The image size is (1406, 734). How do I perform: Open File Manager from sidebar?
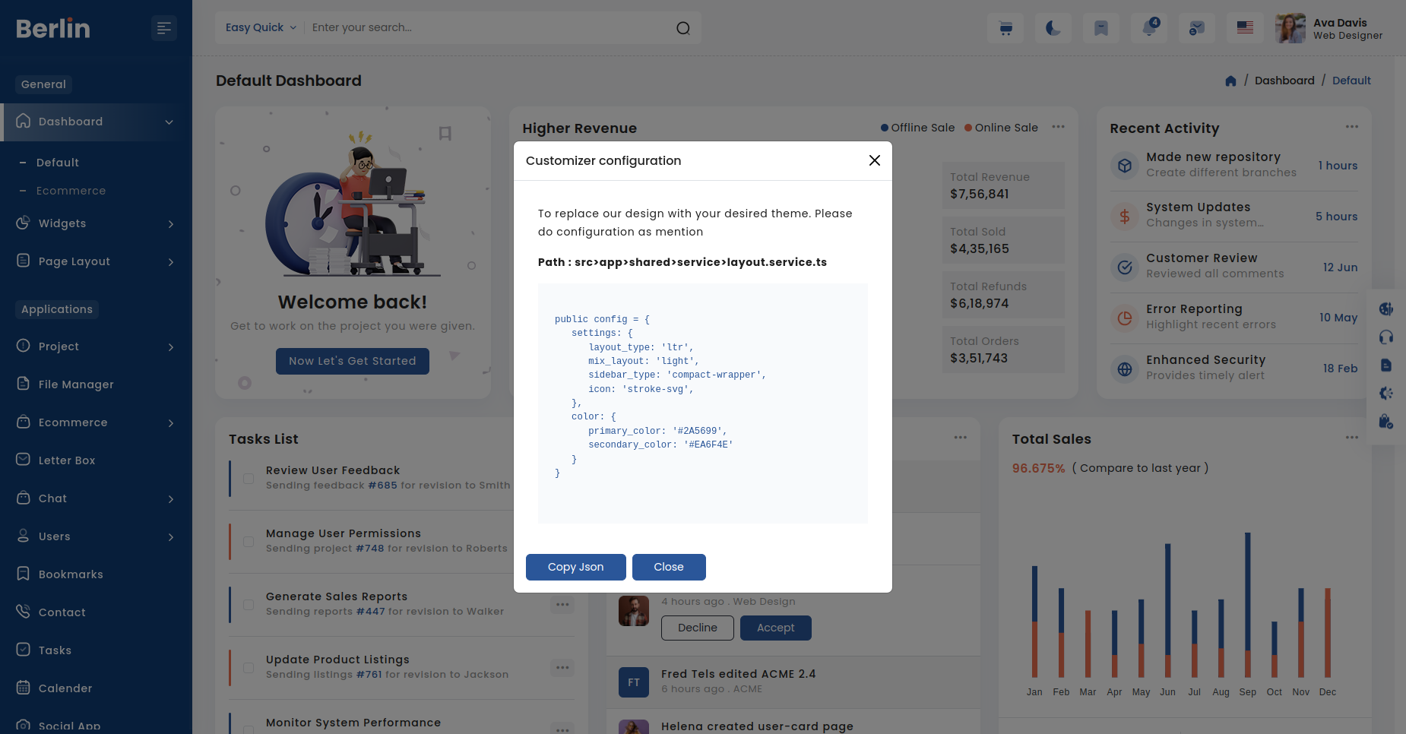click(76, 384)
